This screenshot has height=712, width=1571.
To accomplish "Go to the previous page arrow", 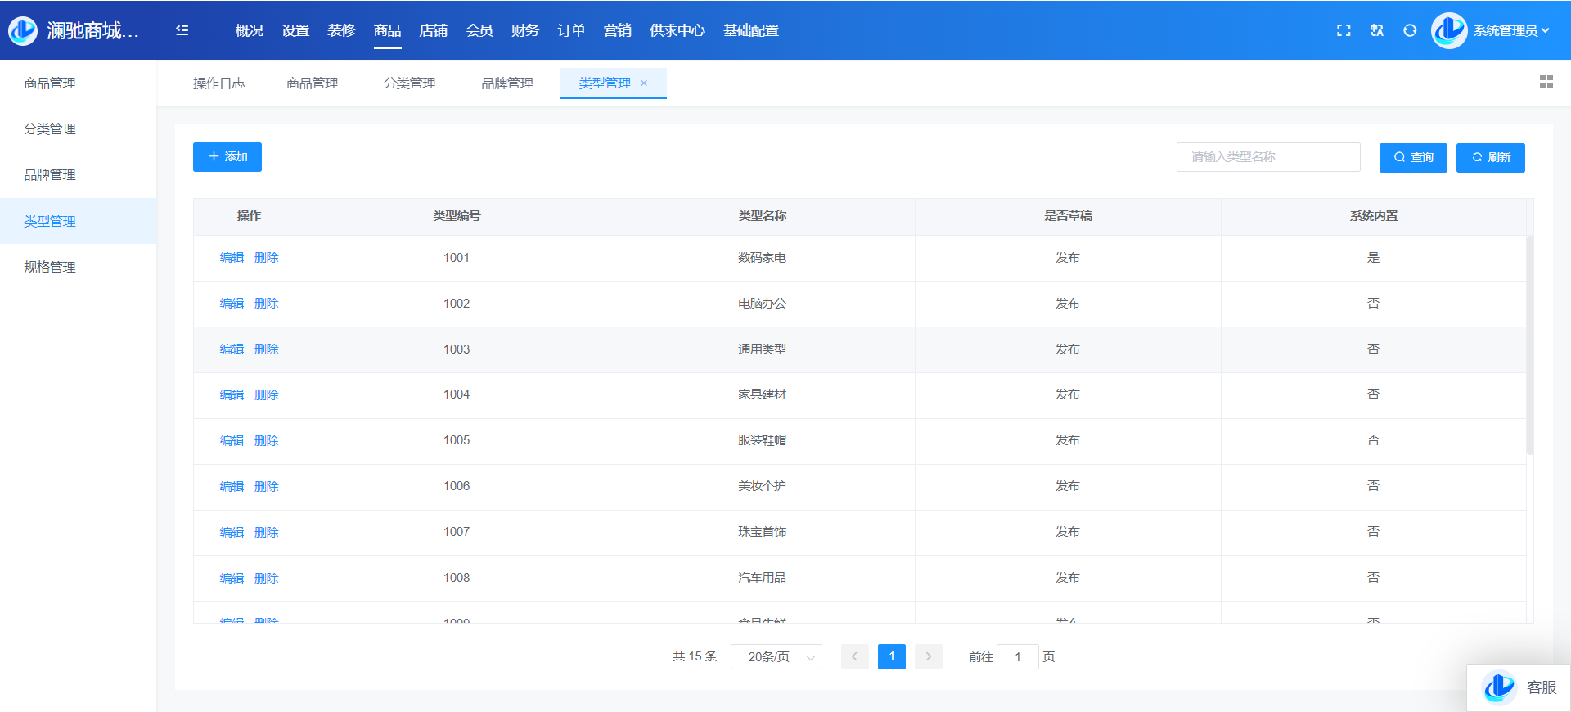I will [x=854, y=657].
